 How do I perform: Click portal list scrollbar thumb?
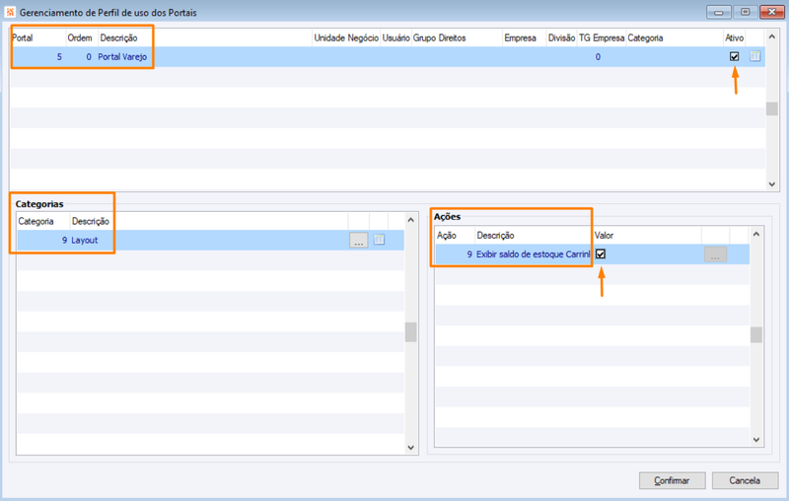772,108
